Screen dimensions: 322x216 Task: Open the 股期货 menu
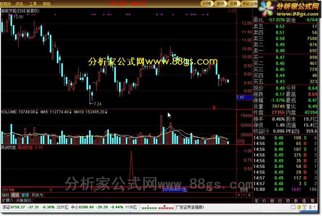[5, 4]
